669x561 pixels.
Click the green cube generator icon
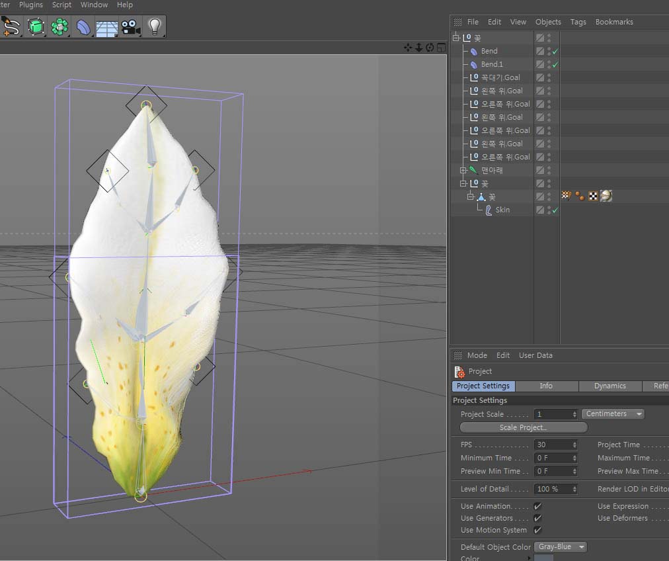[36, 26]
